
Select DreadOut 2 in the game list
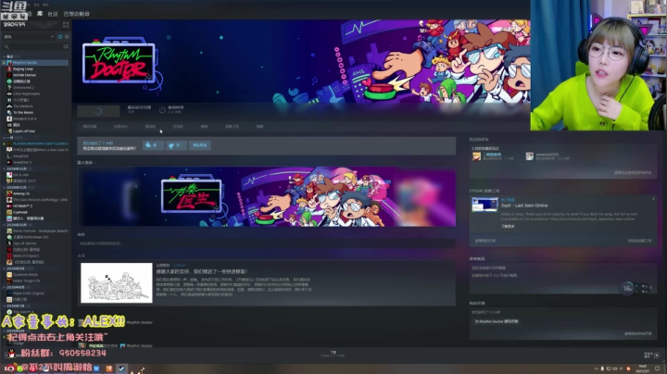point(22,162)
